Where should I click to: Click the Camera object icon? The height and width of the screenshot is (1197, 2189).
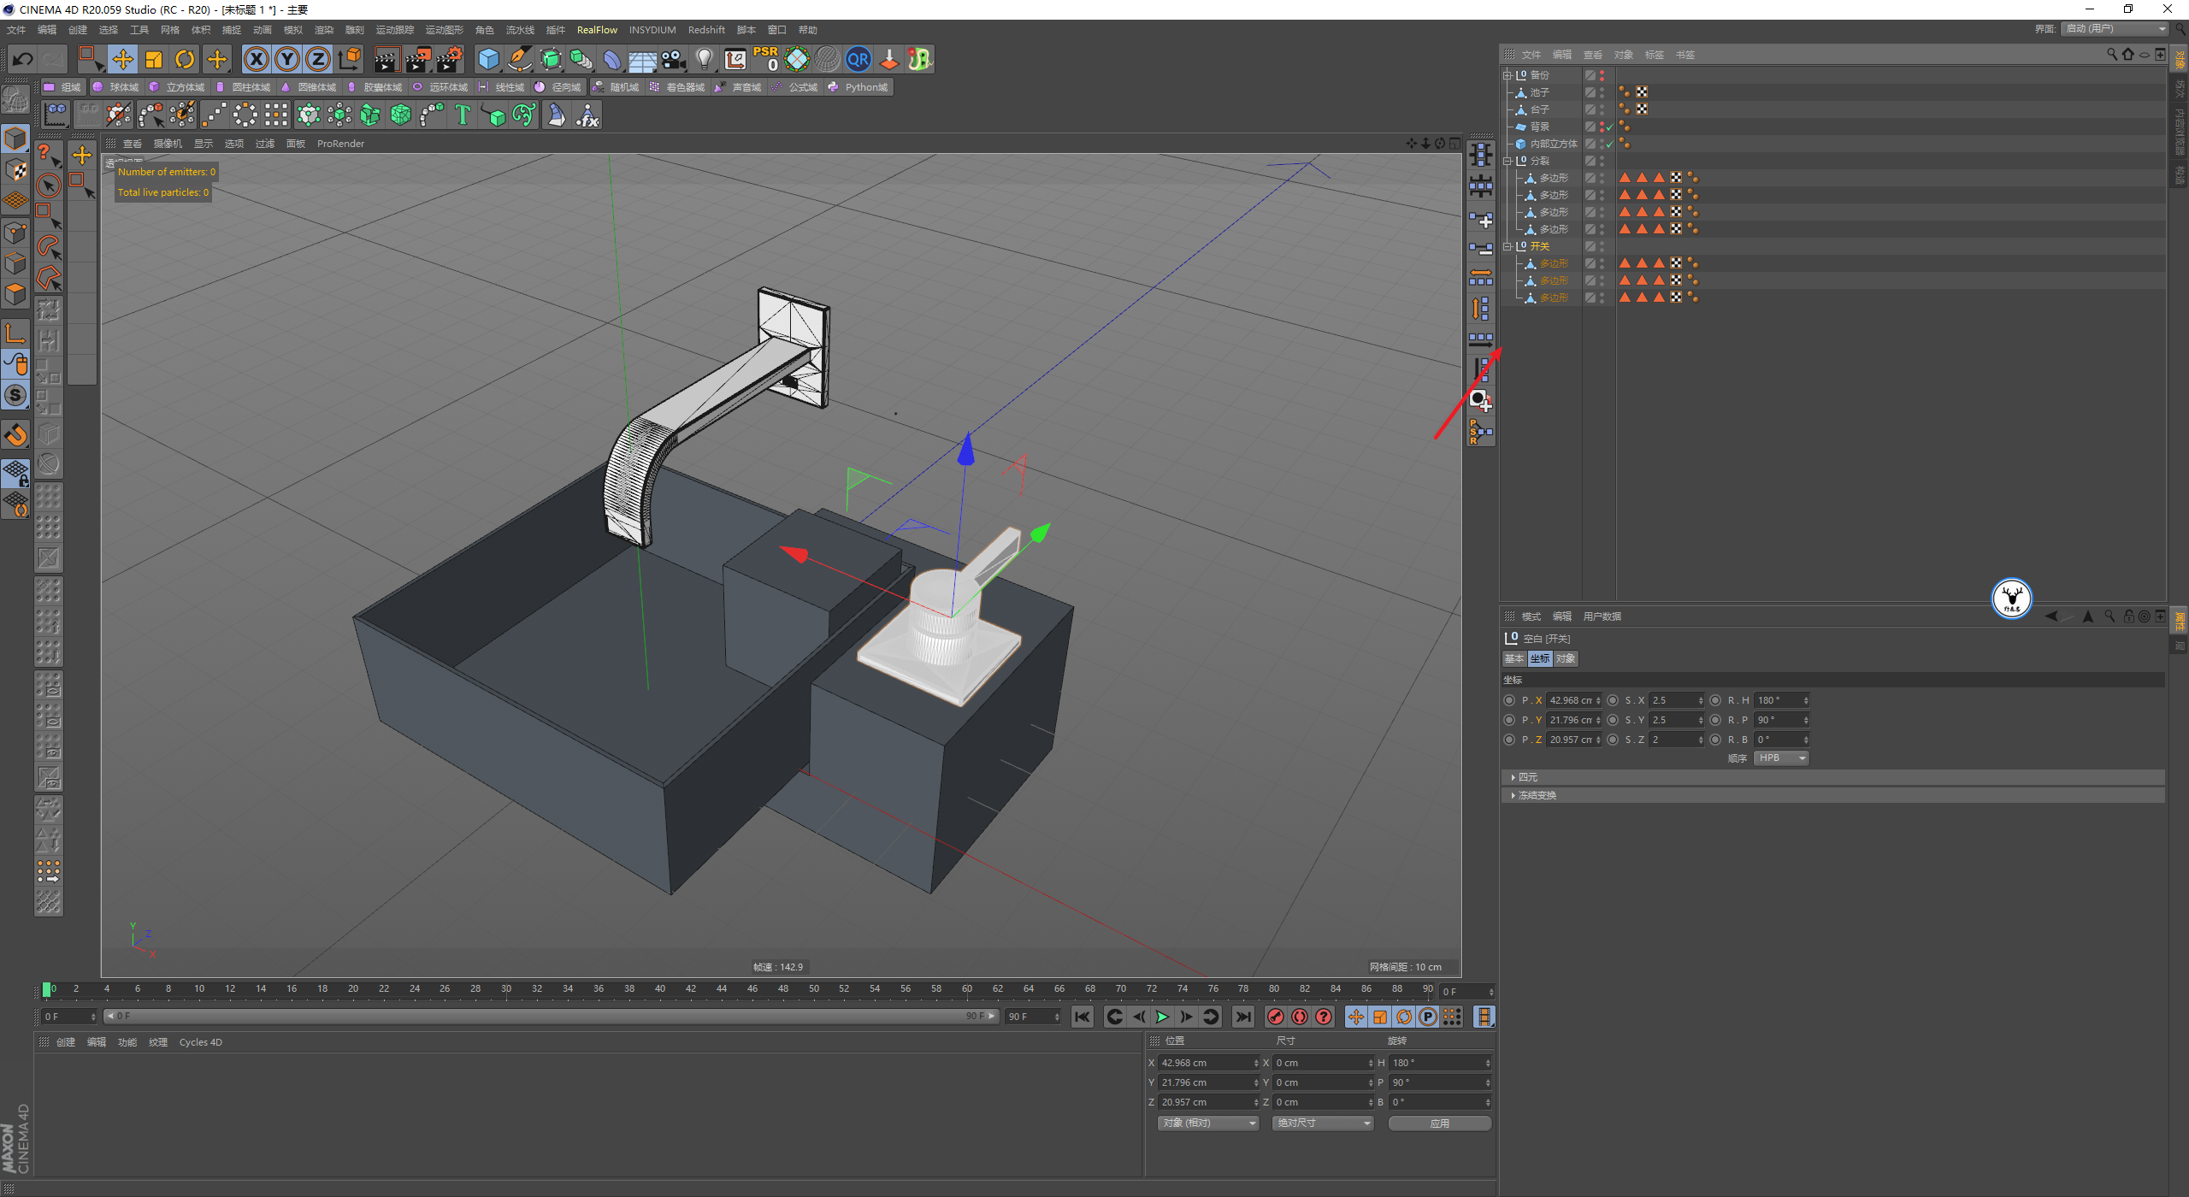pos(674,59)
